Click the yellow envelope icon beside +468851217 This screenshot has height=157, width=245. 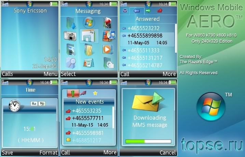coord(68,140)
